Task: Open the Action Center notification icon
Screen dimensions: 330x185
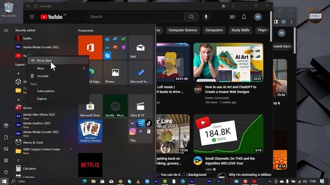Action: point(322,181)
